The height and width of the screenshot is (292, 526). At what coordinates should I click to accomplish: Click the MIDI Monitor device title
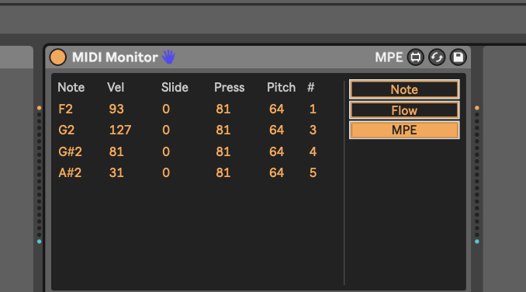pyautogui.click(x=115, y=57)
